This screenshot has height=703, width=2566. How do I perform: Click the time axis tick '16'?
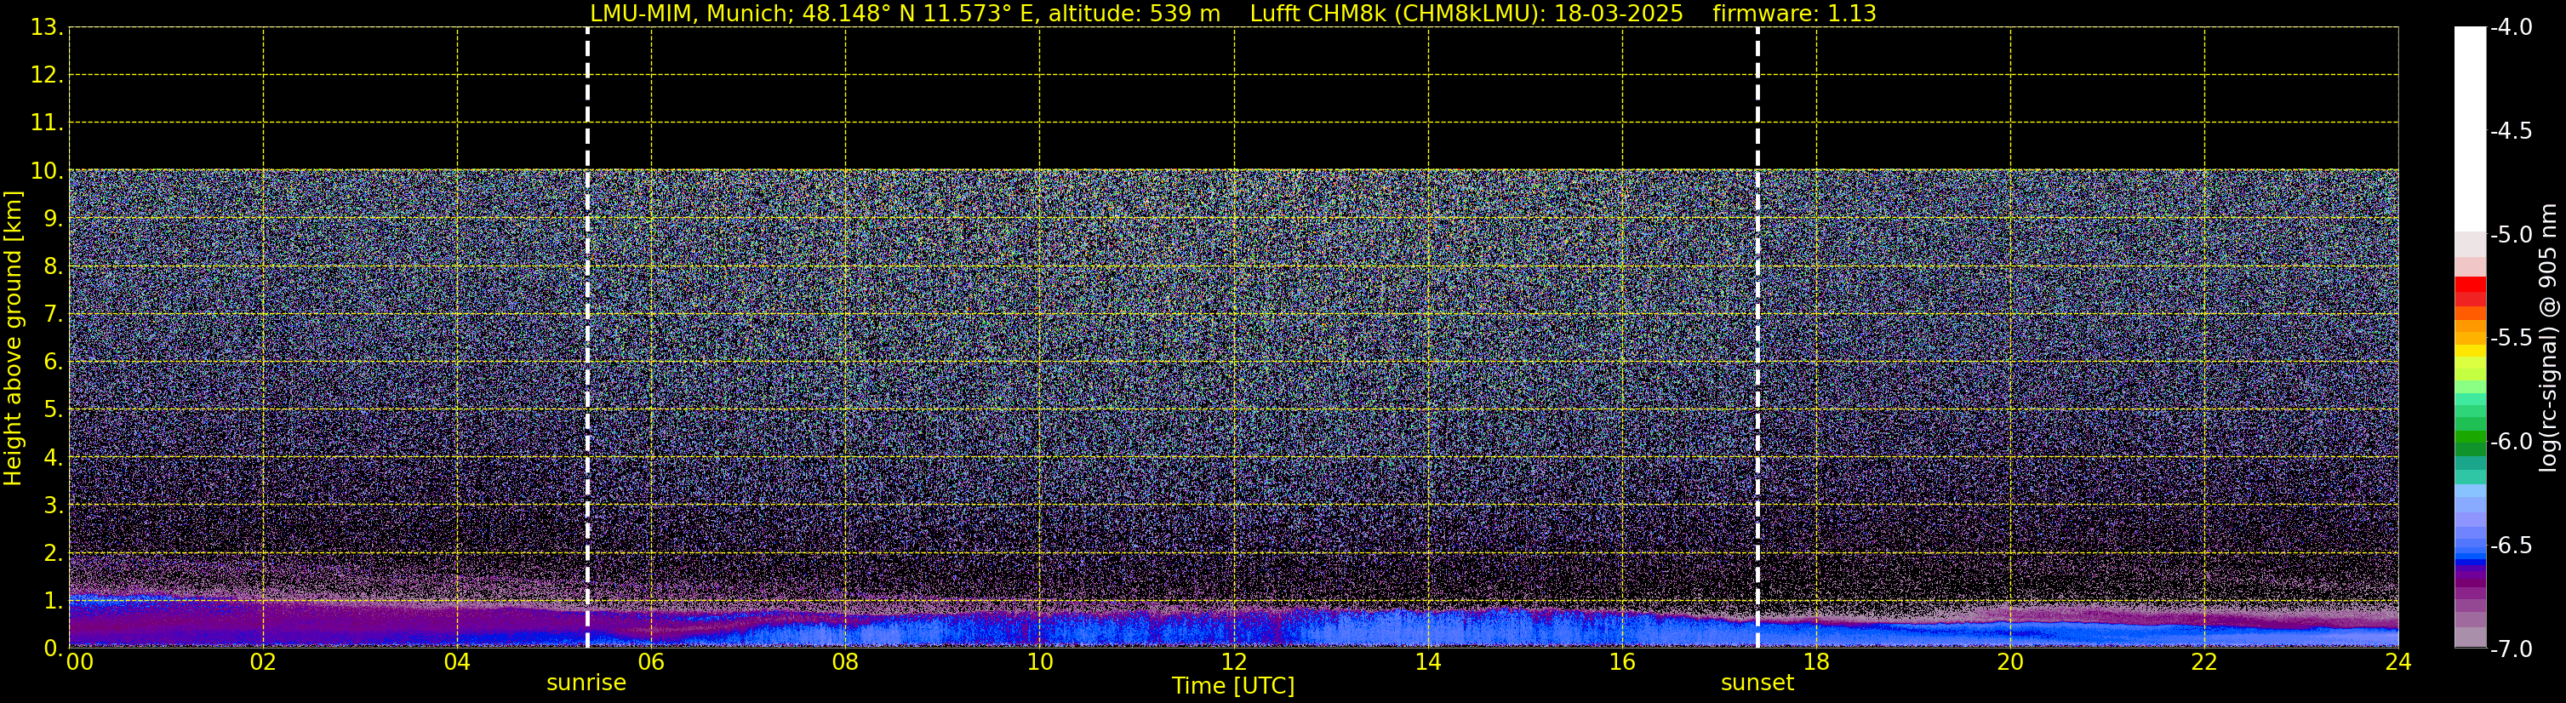[x=1623, y=662]
